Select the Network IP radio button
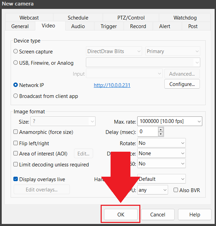The height and width of the screenshot is (226, 216). click(15, 85)
